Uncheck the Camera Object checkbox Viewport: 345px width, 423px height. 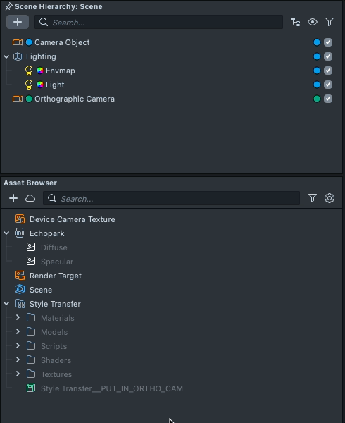tap(328, 42)
